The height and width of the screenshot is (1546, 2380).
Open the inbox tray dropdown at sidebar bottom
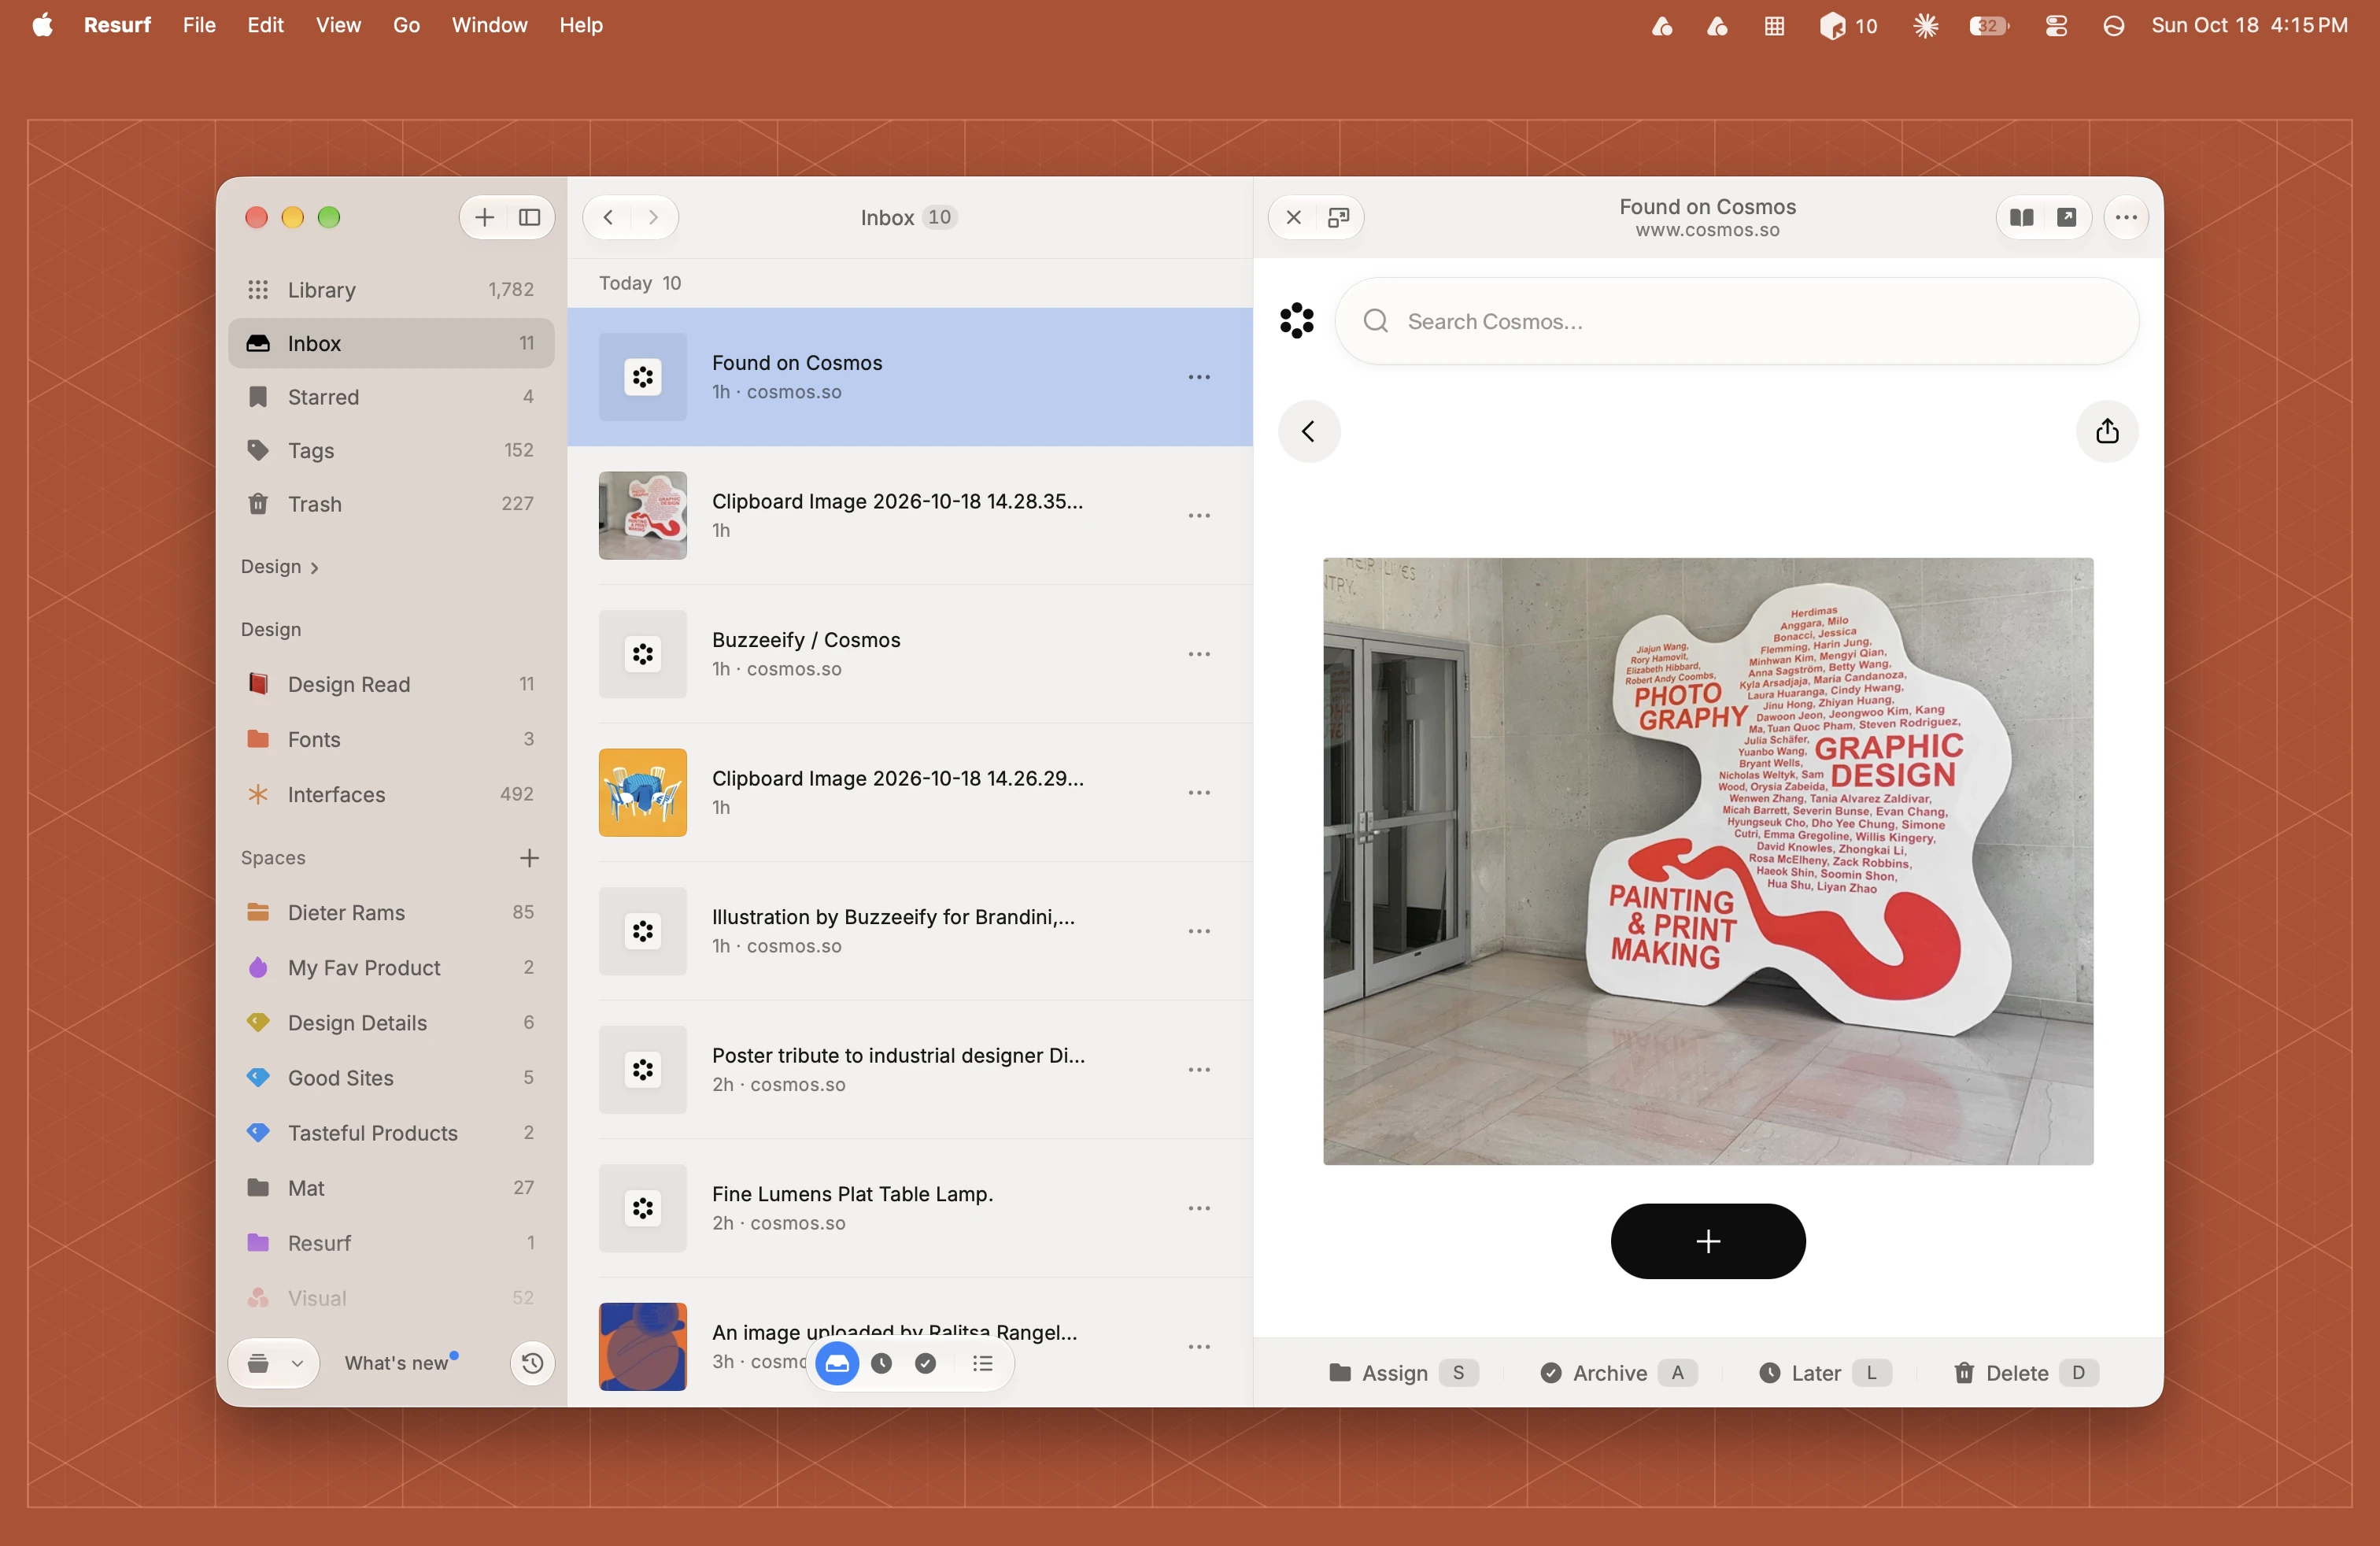coord(273,1363)
